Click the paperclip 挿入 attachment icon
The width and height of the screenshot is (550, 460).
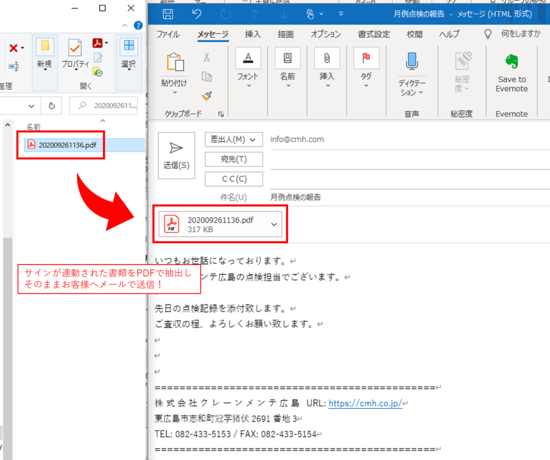pyautogui.click(x=327, y=58)
